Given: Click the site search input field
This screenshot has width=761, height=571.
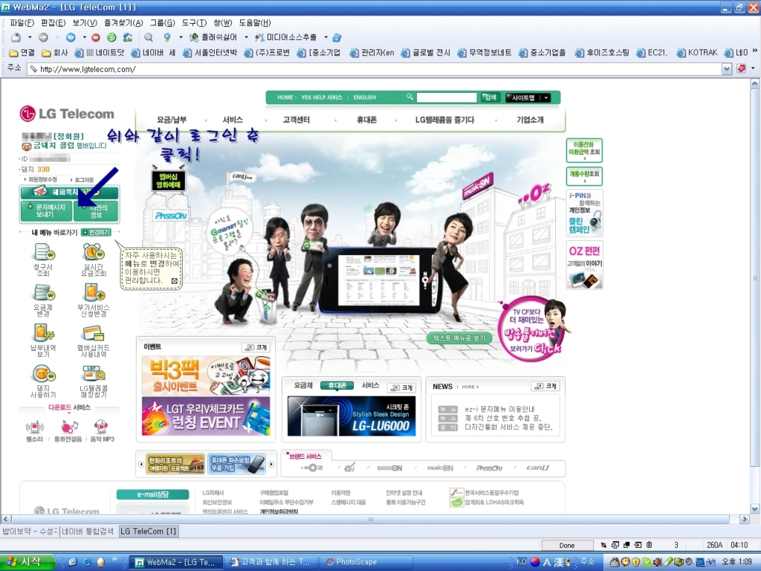Looking at the screenshot, I should 447,97.
